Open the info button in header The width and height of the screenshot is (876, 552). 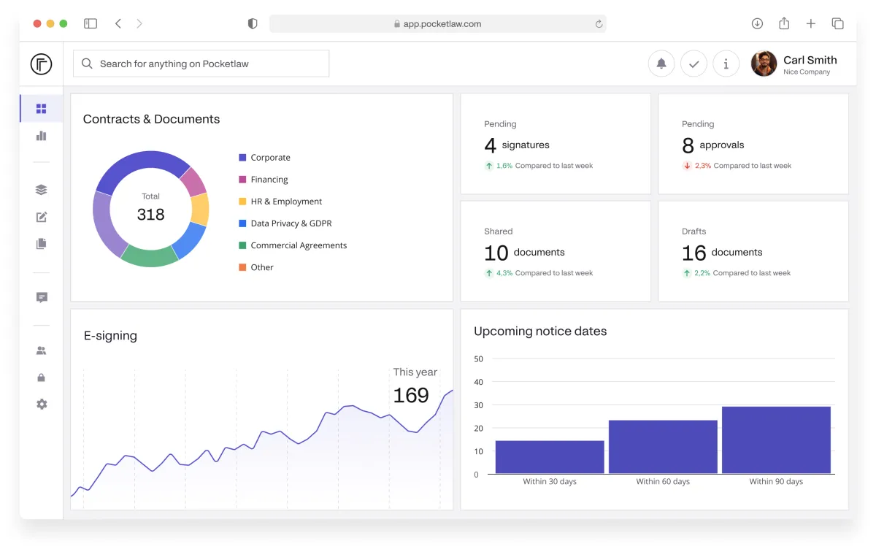point(726,64)
